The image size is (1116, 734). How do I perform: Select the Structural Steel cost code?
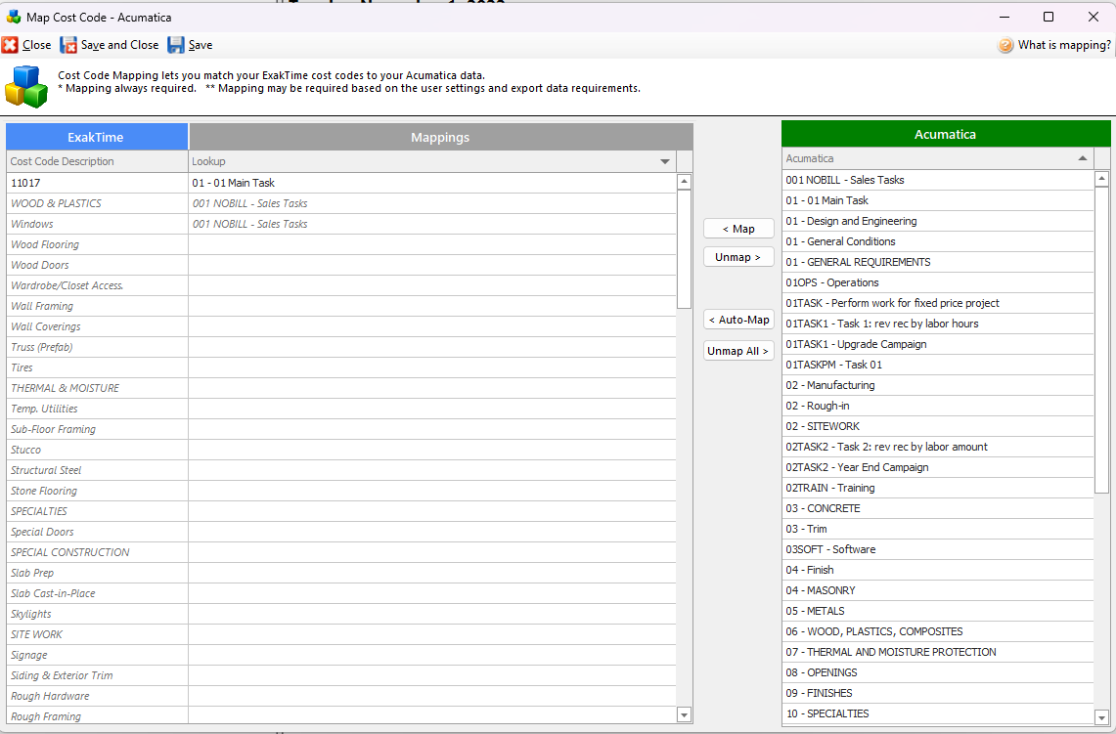[98, 470]
